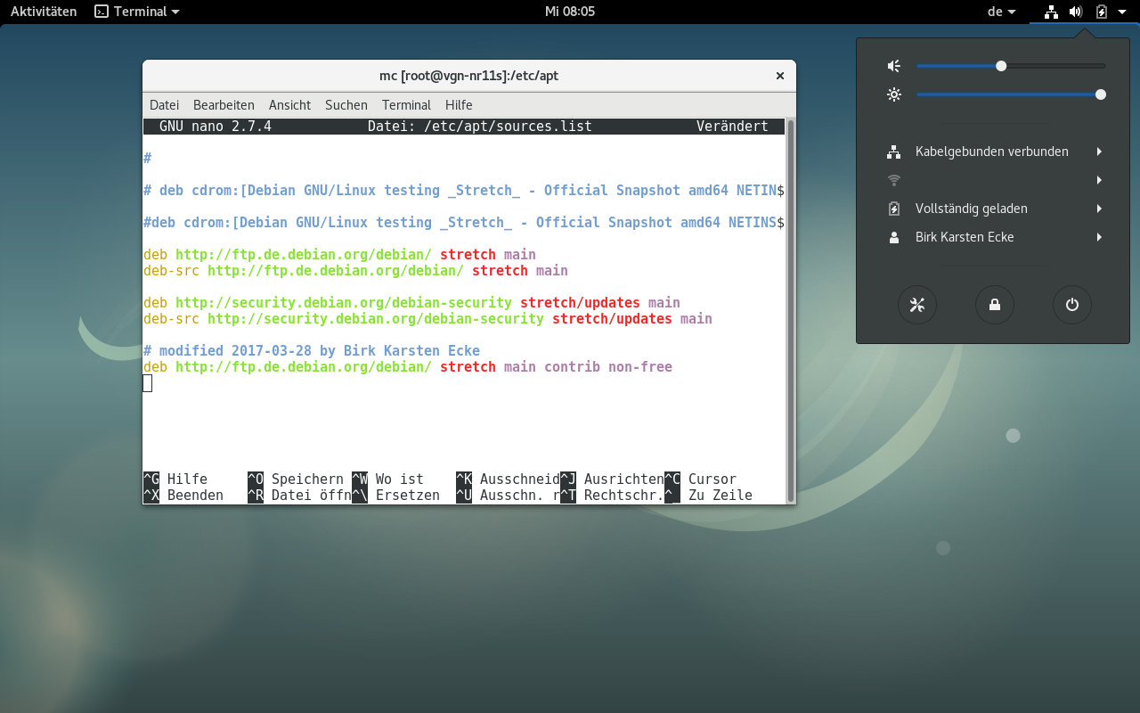This screenshot has height=713, width=1140.
Task: Click the user icon beside Birk Karsten Ecke
Action: (x=894, y=237)
